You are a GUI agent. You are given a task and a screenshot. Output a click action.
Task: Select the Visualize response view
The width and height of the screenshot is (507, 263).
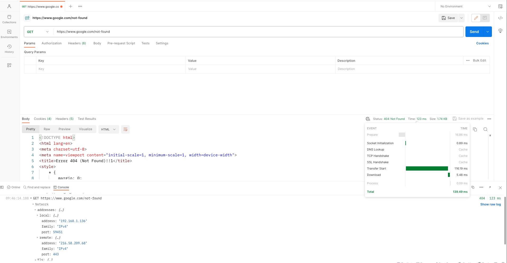coord(85,129)
